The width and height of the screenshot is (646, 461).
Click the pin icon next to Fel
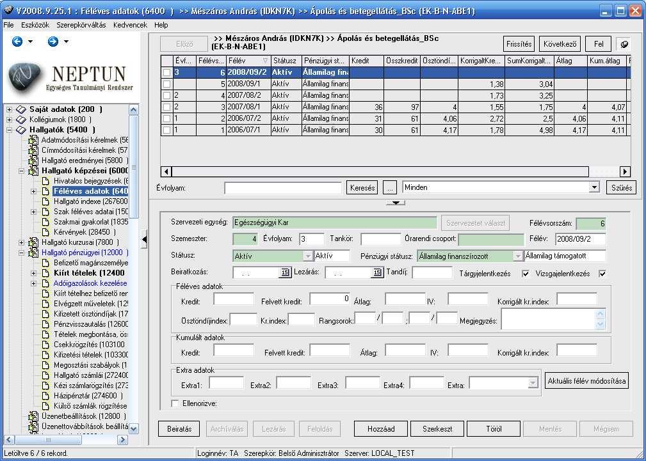click(624, 44)
